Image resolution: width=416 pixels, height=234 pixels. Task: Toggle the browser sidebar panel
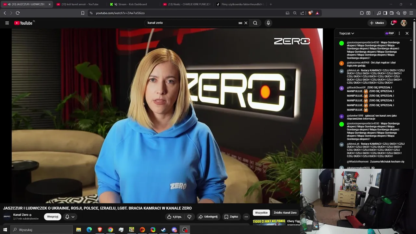coord(385,13)
